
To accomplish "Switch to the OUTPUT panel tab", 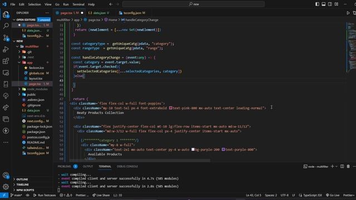I will 88,167.
